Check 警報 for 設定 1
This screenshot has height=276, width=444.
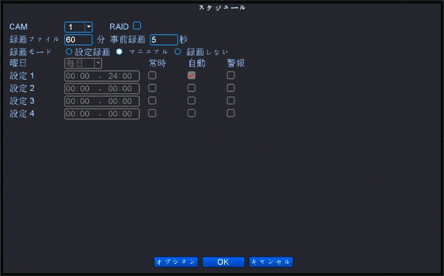pos(231,75)
